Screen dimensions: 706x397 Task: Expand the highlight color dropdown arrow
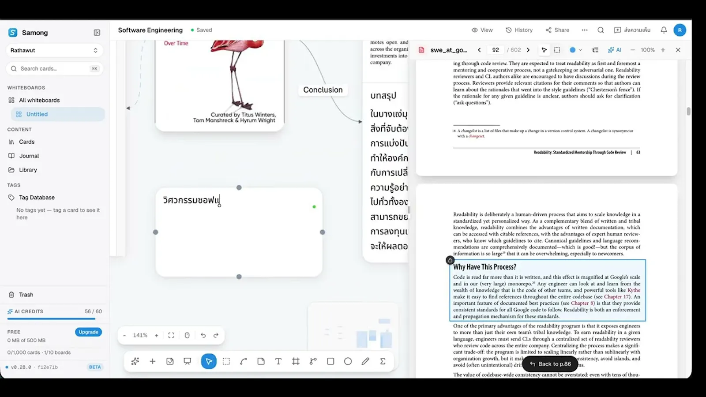click(580, 50)
